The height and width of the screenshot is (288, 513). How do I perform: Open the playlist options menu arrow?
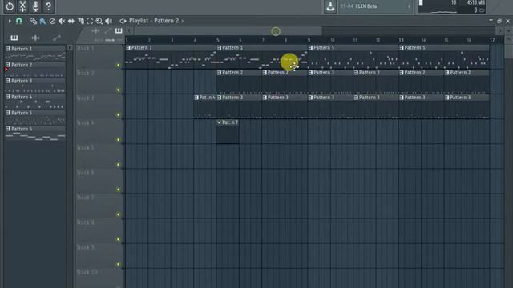[x=10, y=22]
